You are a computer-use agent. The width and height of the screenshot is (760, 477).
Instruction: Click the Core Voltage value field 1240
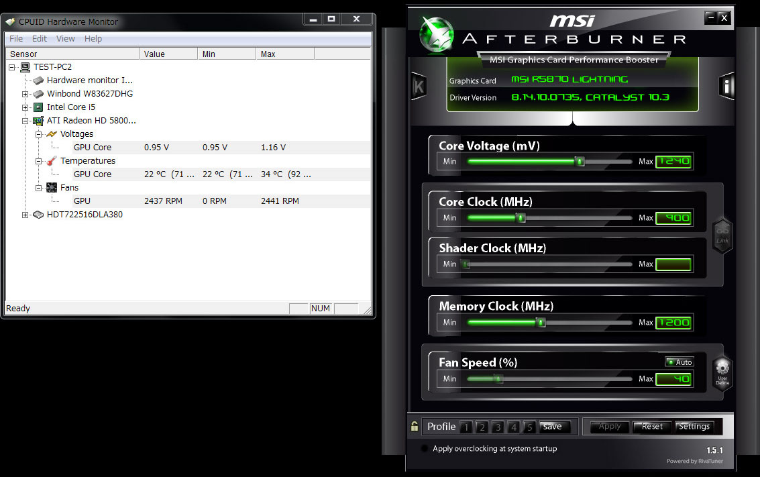tap(673, 162)
